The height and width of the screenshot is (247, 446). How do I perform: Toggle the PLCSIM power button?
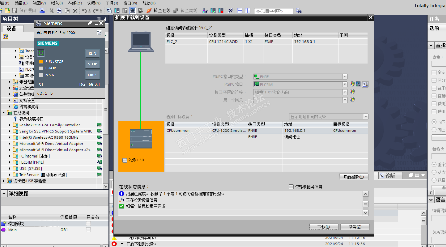point(41,53)
